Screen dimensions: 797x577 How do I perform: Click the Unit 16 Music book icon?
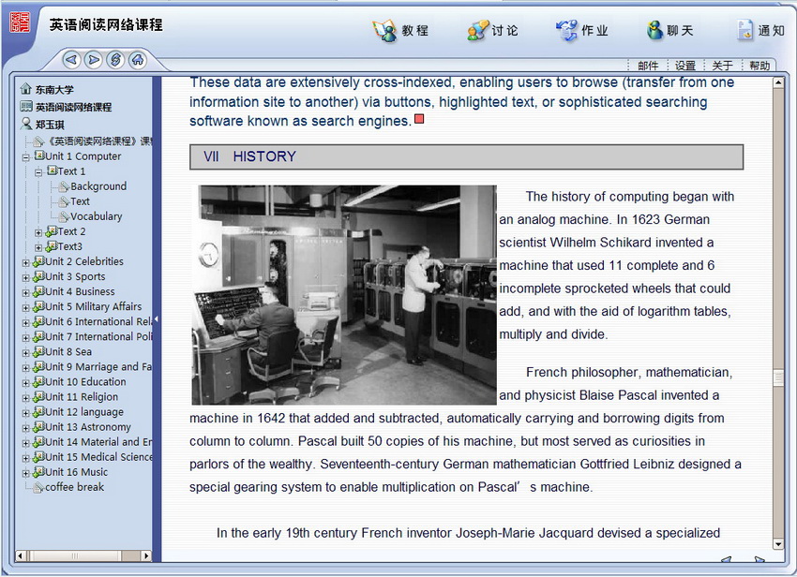click(x=39, y=472)
